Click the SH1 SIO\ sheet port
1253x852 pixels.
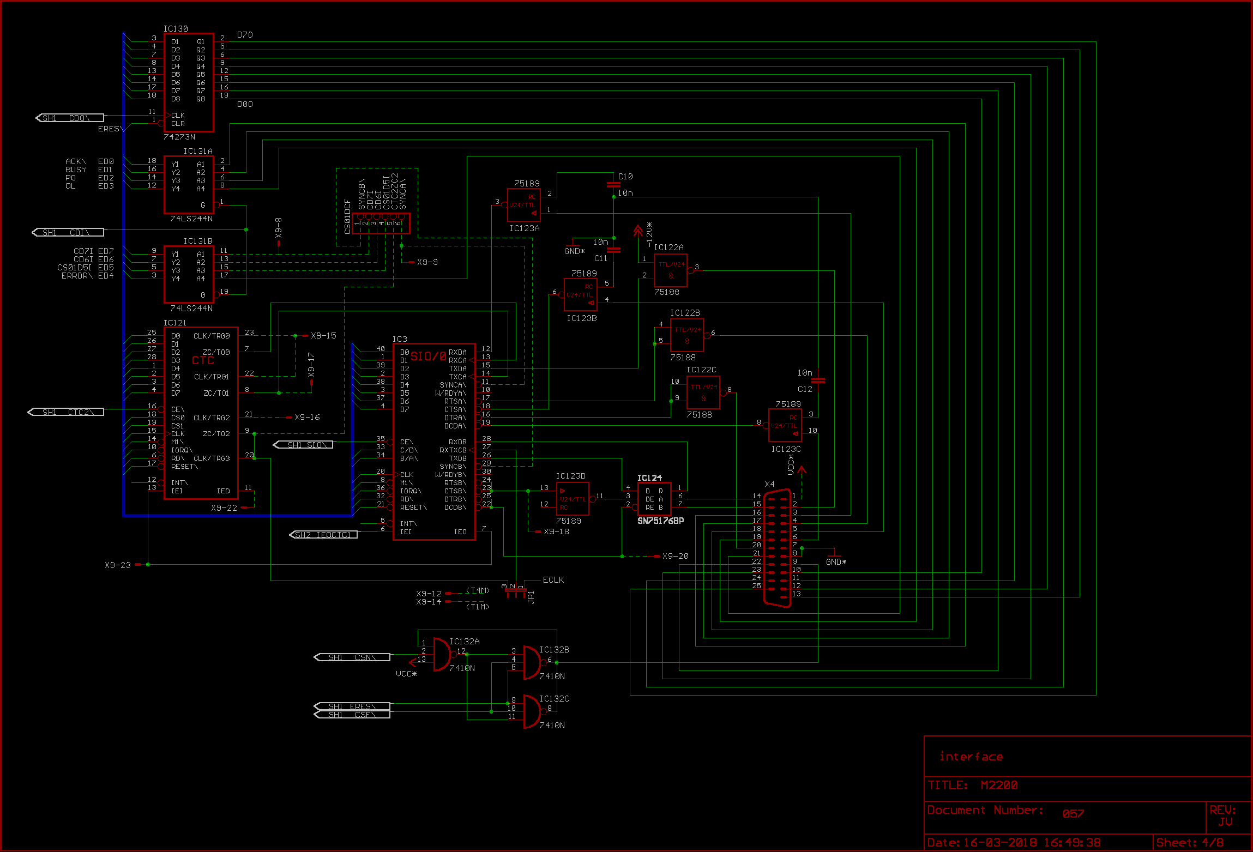[303, 445]
